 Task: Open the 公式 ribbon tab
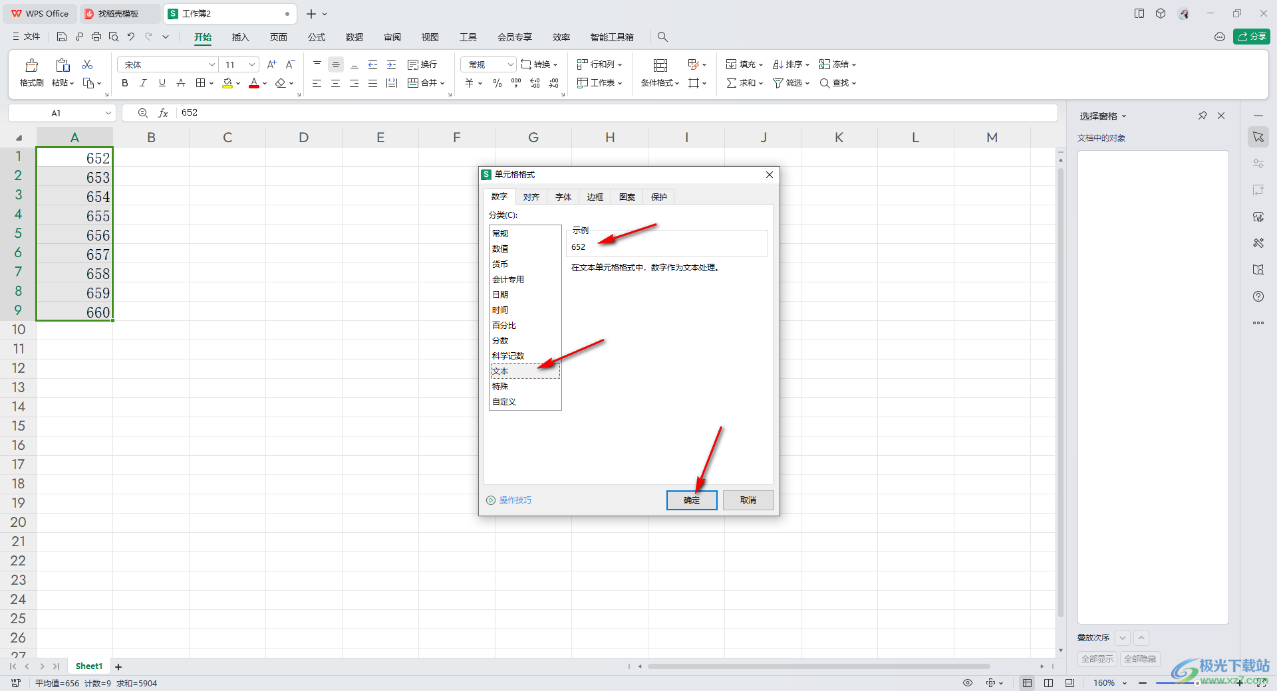317,37
